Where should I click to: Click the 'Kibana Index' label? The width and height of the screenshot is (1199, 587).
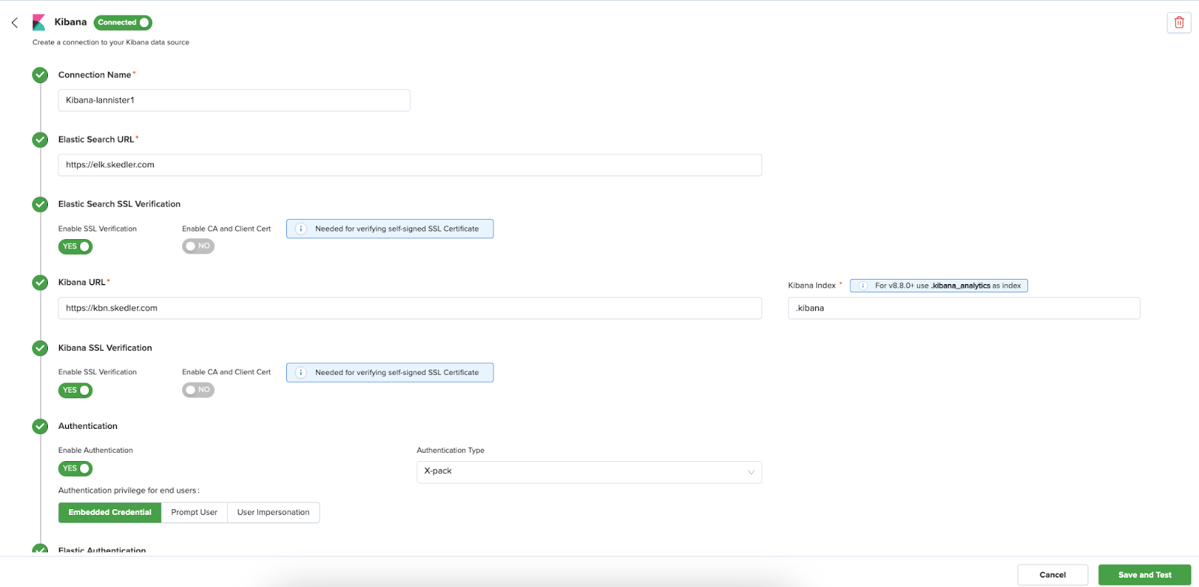pyautogui.click(x=812, y=286)
